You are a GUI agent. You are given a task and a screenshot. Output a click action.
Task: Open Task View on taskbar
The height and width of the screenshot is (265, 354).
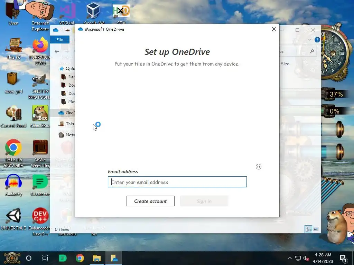coord(45,258)
